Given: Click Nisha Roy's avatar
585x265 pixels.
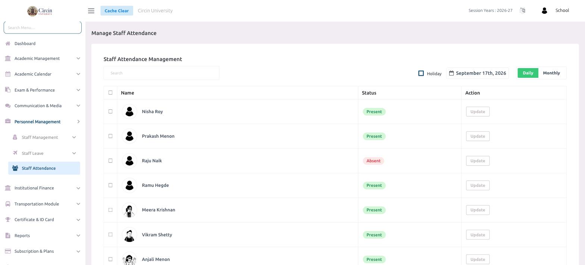Looking at the screenshot, I should coord(129,112).
